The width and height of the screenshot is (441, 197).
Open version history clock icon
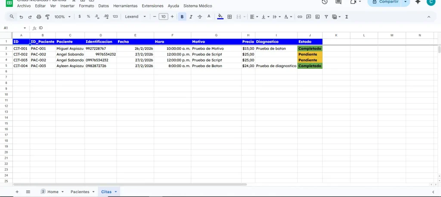(x=325, y=2)
